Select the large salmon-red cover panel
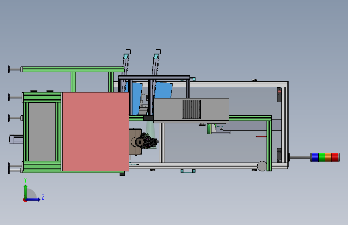 pyautogui.click(x=96, y=132)
